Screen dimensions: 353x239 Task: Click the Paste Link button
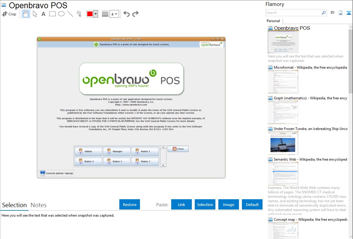(x=182, y=205)
